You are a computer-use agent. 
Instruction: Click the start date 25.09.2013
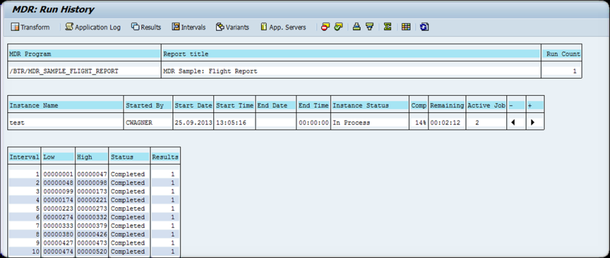(193, 123)
